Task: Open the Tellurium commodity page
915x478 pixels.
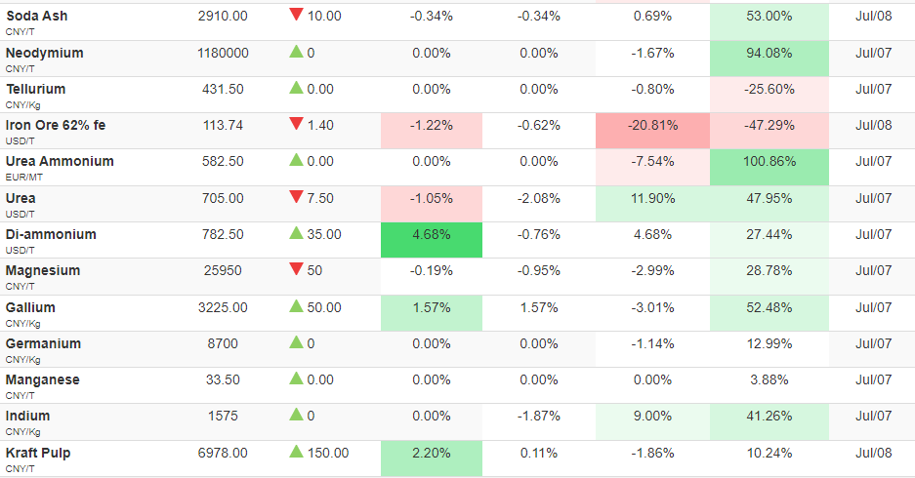Action: 35,89
